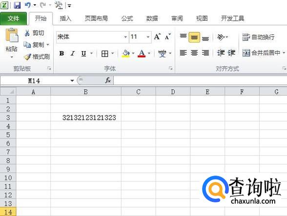This screenshot has width=287, height=216.
Task: Click the Undo arrow icon
Action: (28, 5)
